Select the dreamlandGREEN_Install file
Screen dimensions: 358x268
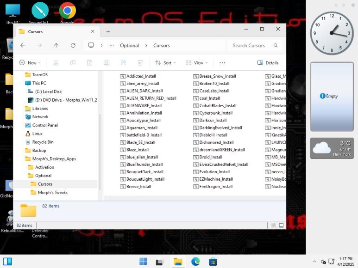[x=219, y=150]
